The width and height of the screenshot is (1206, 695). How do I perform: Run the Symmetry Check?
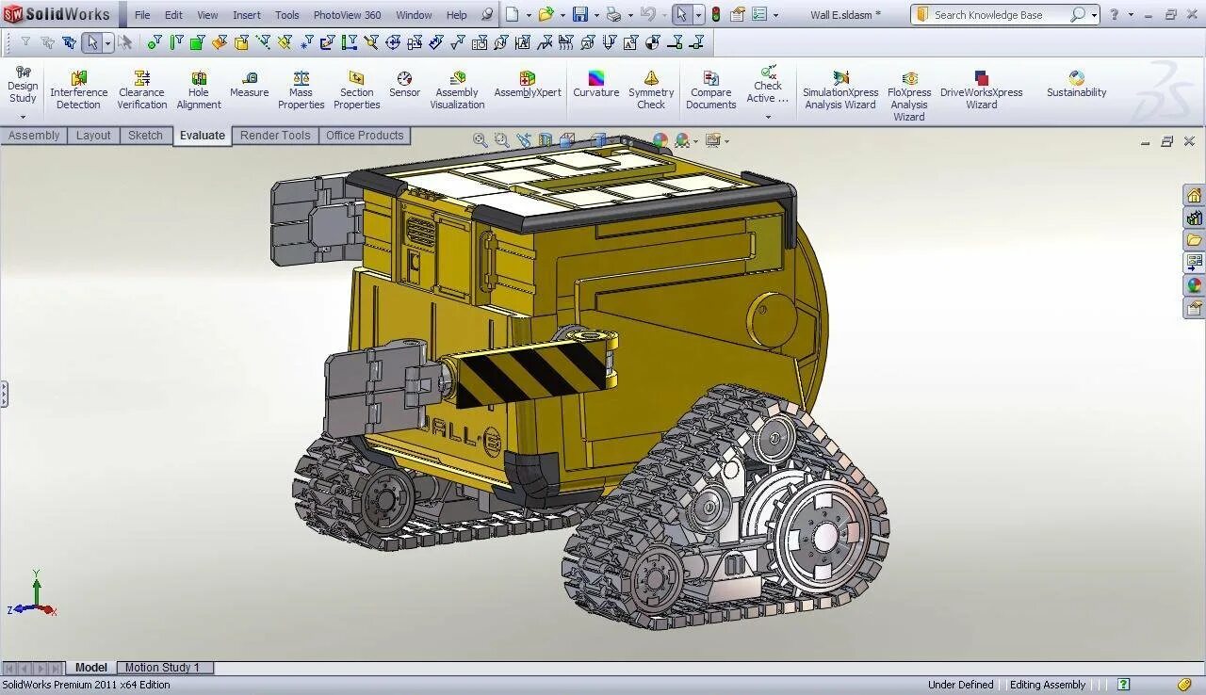click(x=651, y=90)
